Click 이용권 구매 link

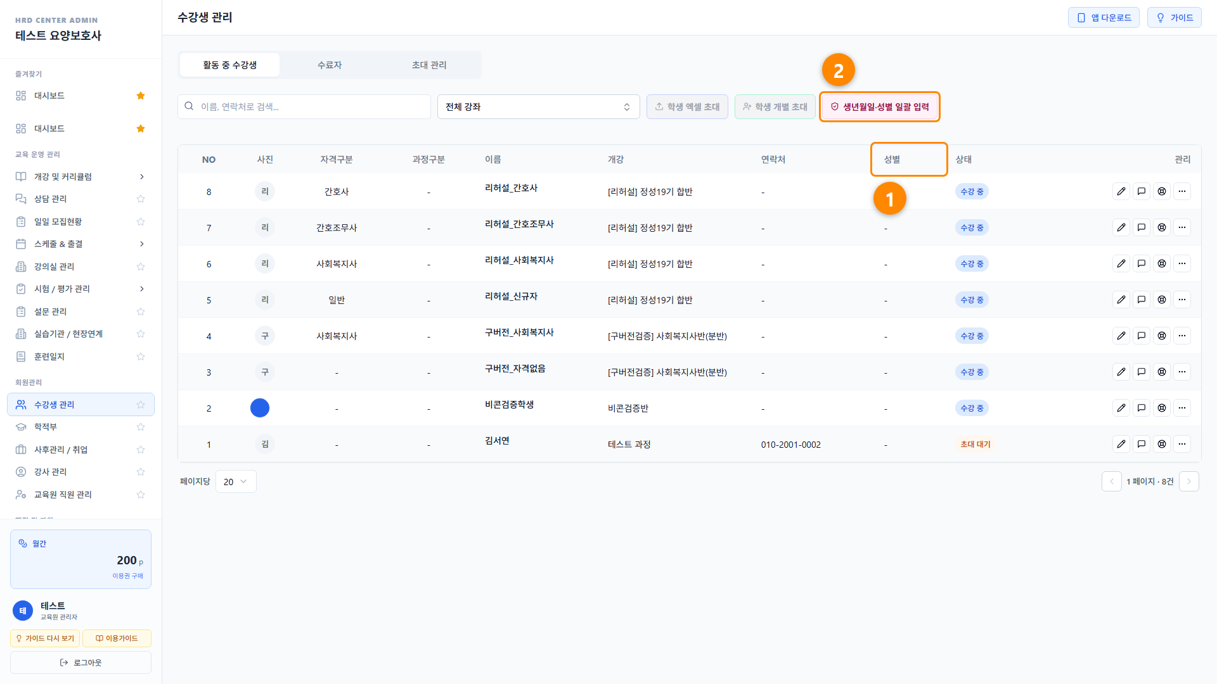128,576
